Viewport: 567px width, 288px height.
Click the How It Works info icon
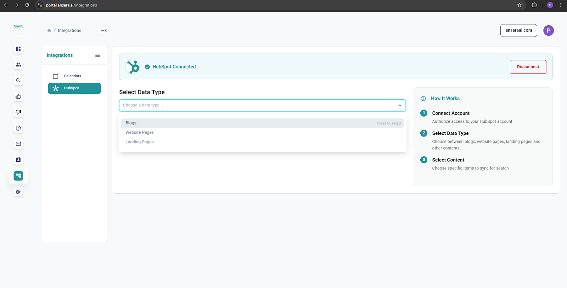423,99
